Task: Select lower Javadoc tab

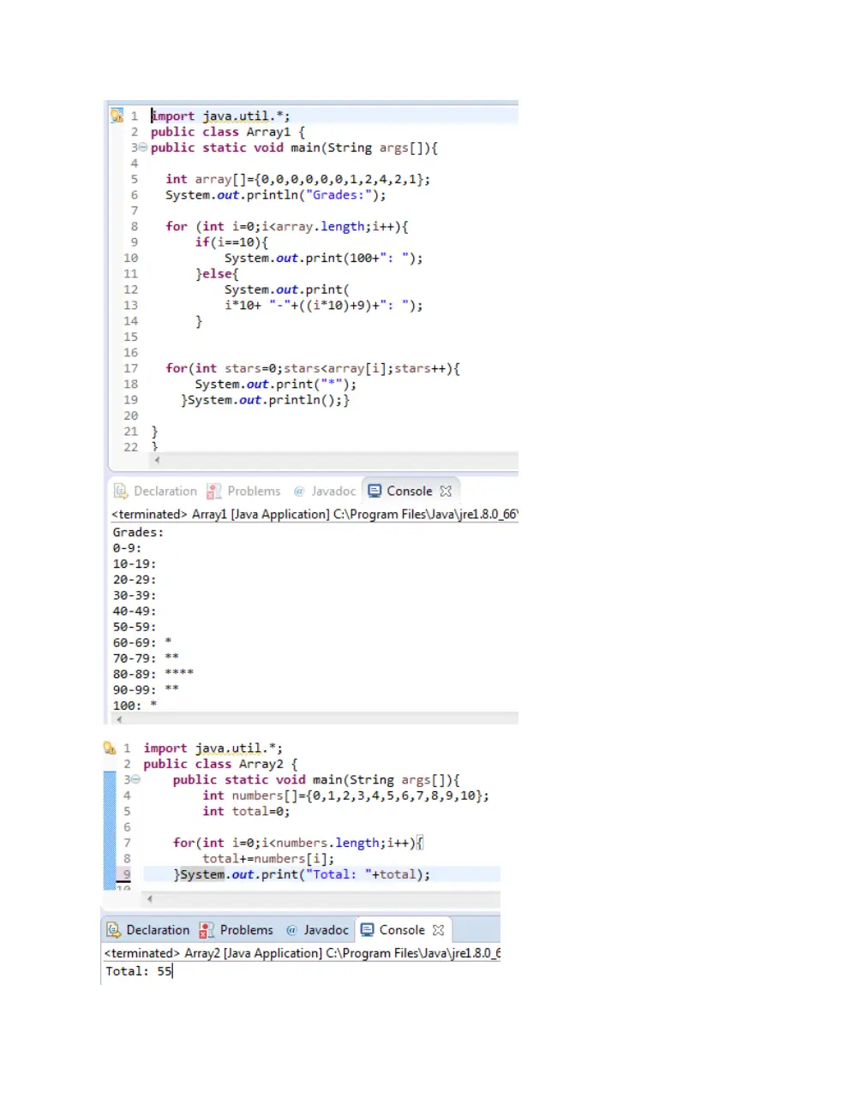Action: coord(318,930)
